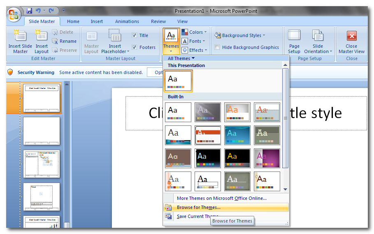Image resolution: width=374 pixels, height=234 pixels.
Task: Switch to the Animations tab
Action: coord(127,21)
